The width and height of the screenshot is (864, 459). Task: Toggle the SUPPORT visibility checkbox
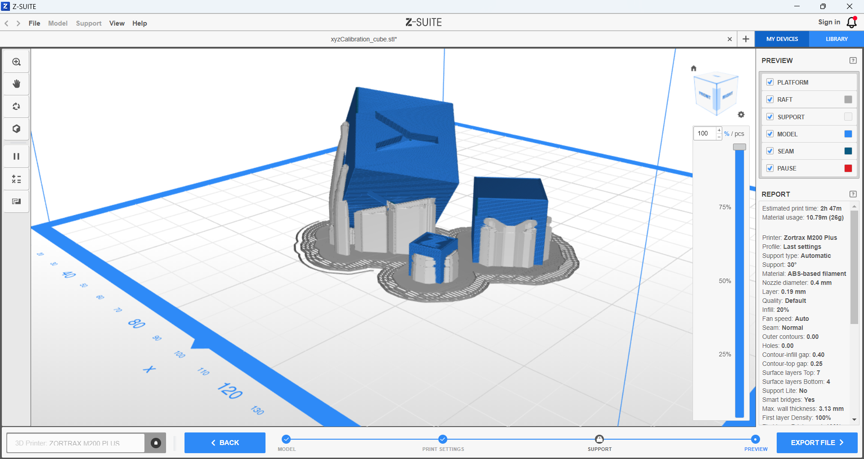[x=770, y=117]
